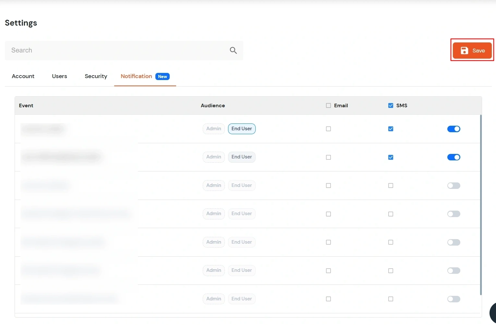Viewport: 496px width, 325px height.
Task: Go to the Security tab
Action: [x=96, y=76]
